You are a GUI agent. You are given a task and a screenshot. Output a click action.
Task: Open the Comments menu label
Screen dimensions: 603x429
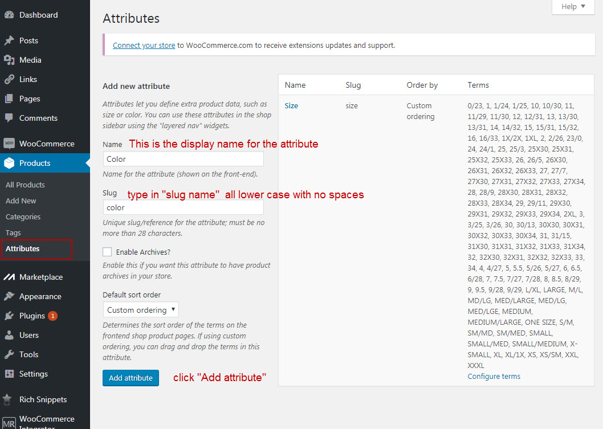pyautogui.click(x=38, y=118)
